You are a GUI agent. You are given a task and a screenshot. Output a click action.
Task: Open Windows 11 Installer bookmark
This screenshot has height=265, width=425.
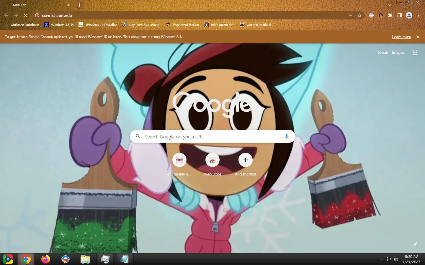(98, 25)
